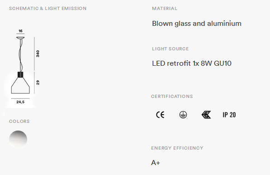Click the 340 cable length dimension
This screenshot has width=270, height=175.
pyautogui.click(x=38, y=53)
